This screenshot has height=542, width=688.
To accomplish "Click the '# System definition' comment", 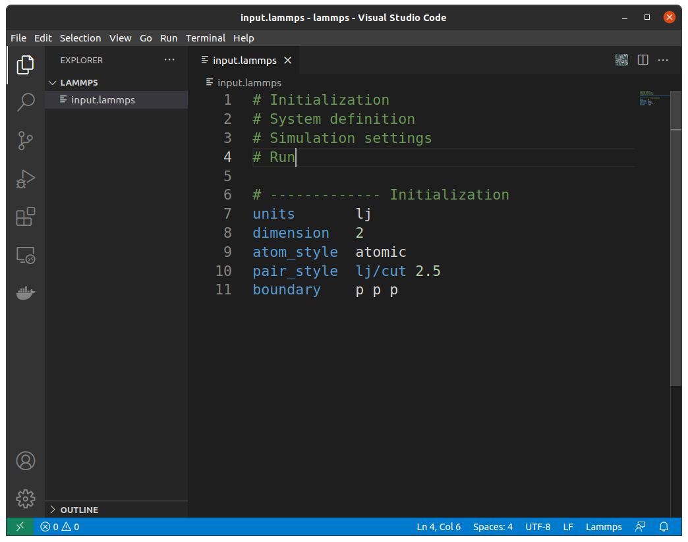I will [334, 119].
